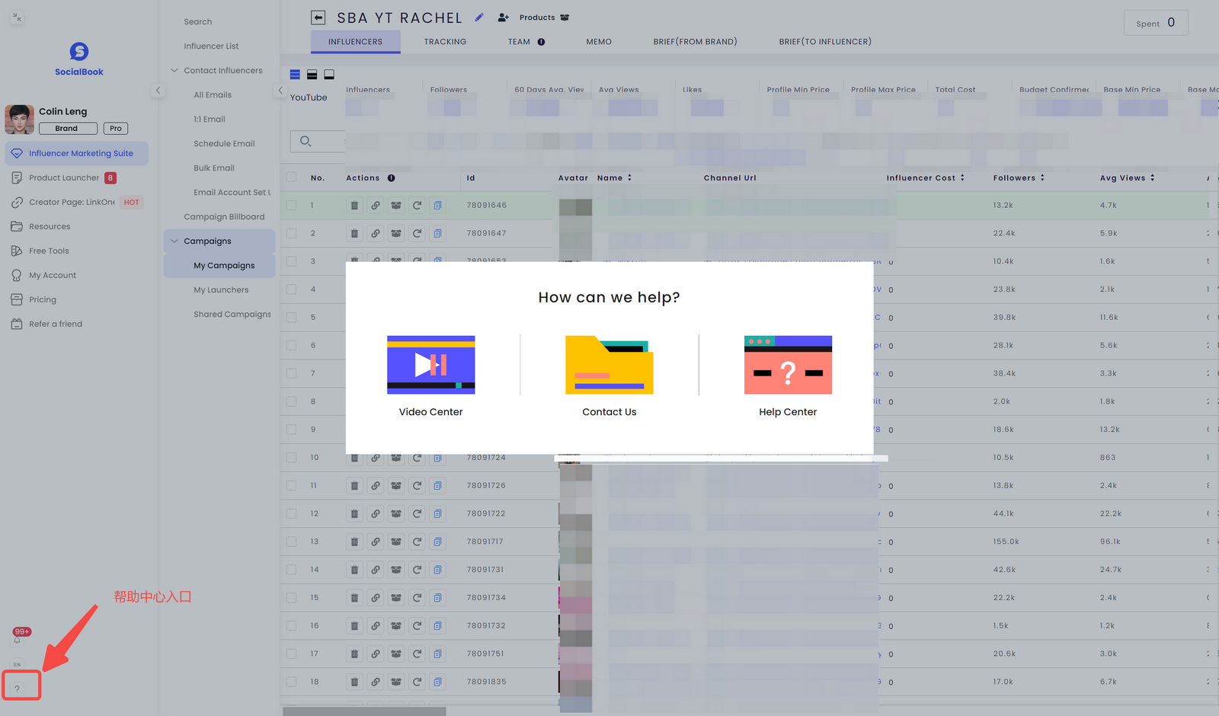The height and width of the screenshot is (716, 1219).
Task: Click the info icon next to TEAM tab
Action: [x=541, y=42]
